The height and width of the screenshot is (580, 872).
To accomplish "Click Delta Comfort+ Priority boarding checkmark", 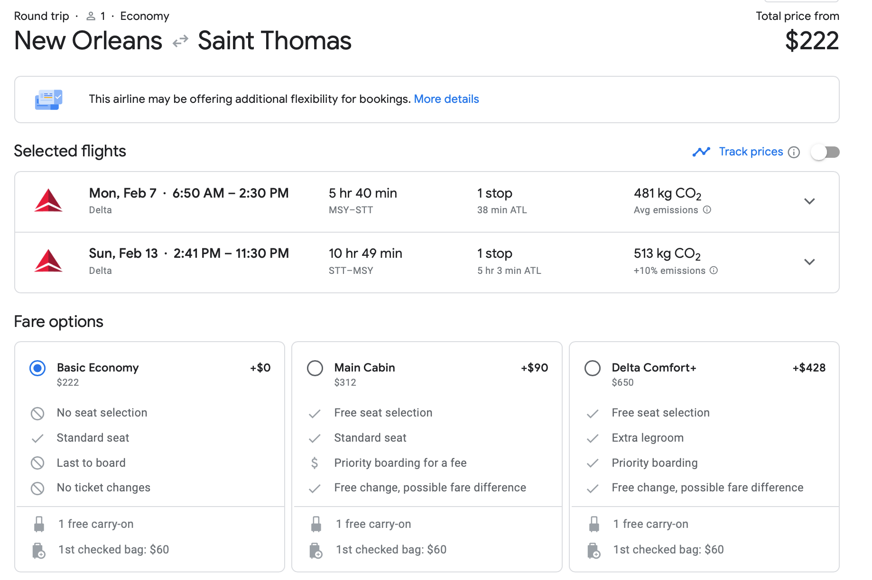I will point(592,463).
